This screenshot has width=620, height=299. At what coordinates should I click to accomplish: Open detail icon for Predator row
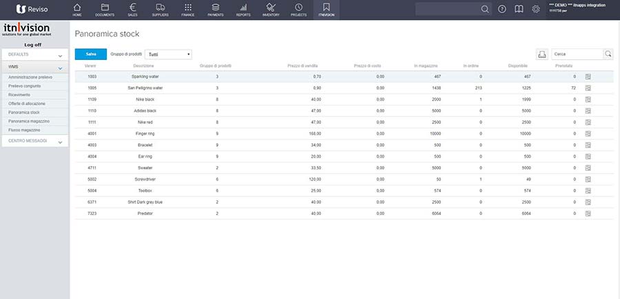588,214
